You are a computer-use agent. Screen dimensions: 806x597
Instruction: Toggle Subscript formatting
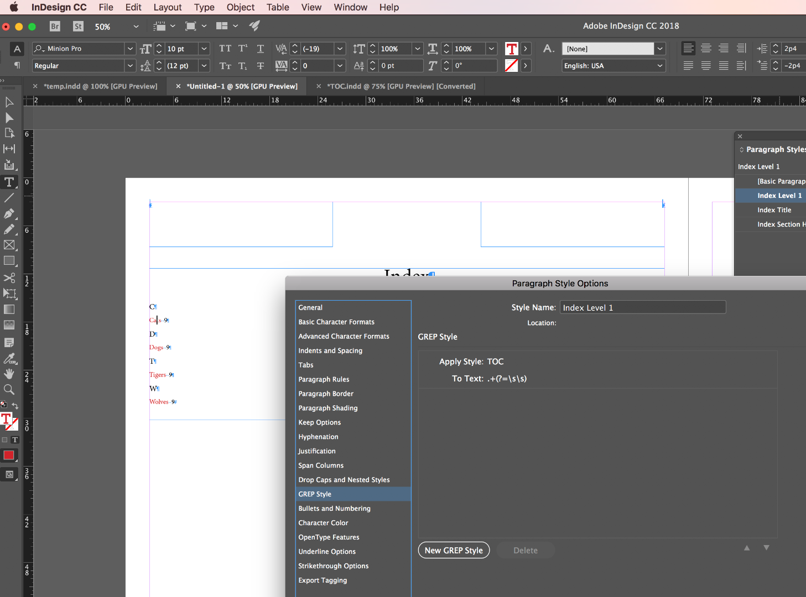[x=243, y=66]
